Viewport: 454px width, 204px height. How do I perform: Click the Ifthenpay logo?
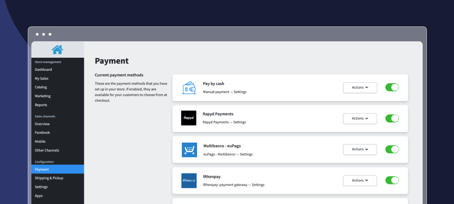[x=189, y=181]
